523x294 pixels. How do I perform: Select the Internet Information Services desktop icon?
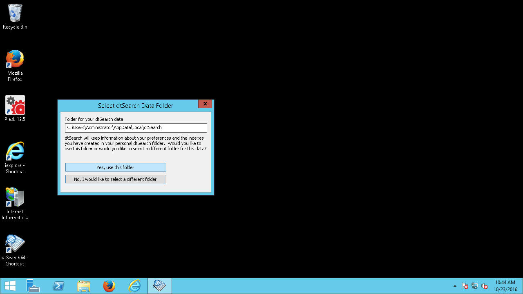point(15,203)
